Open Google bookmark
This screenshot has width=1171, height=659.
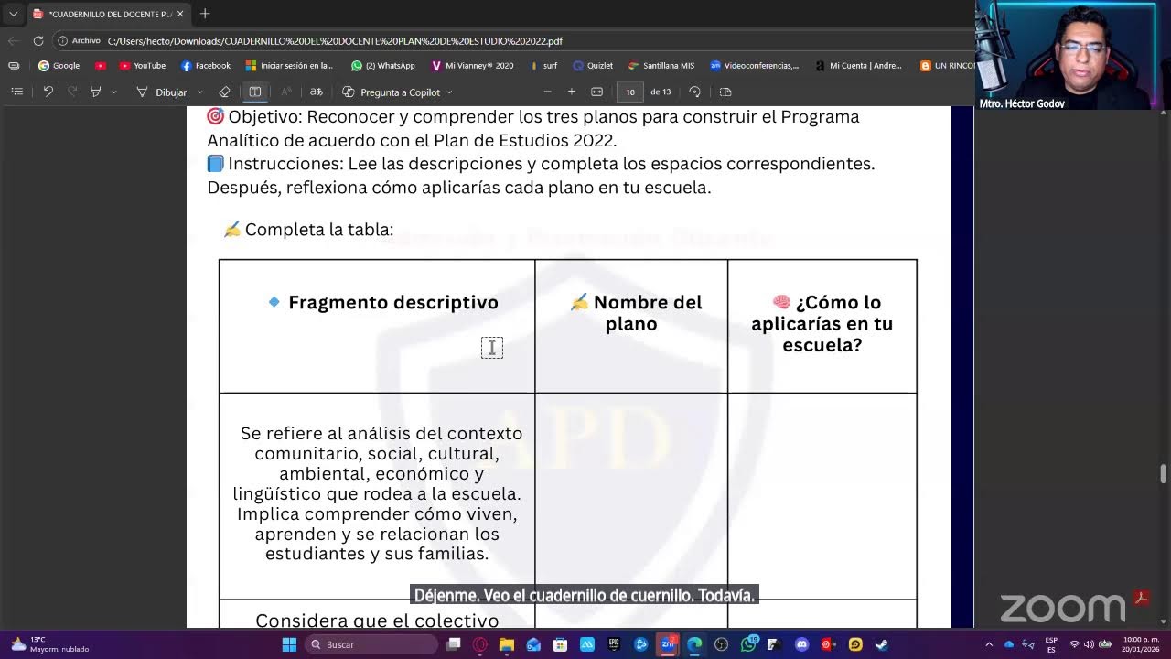pyautogui.click(x=59, y=66)
